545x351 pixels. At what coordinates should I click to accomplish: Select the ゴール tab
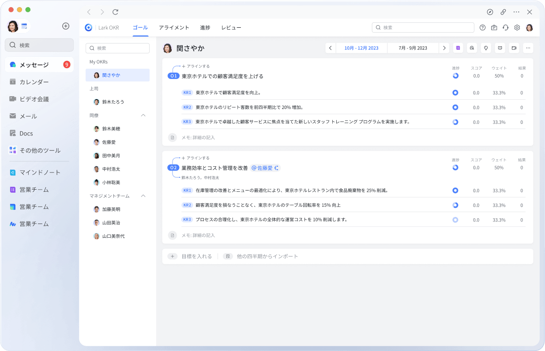140,27
